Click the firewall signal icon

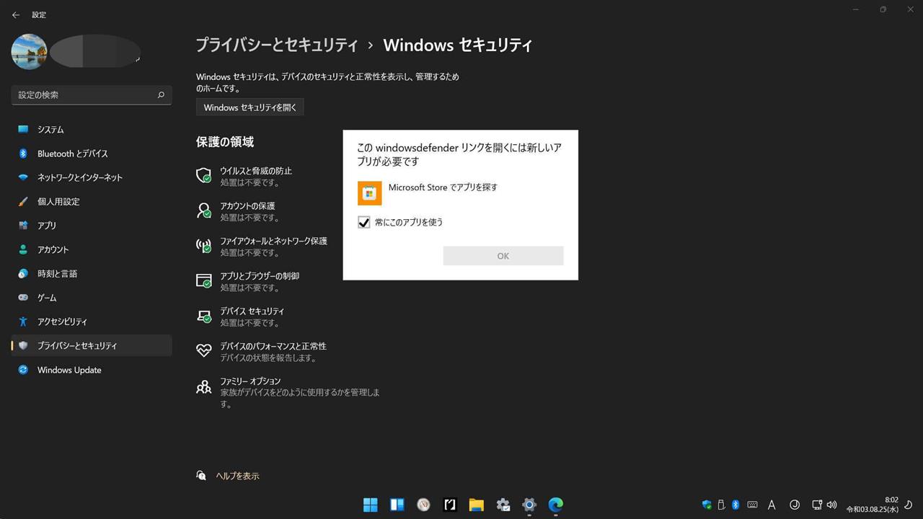[x=204, y=246]
